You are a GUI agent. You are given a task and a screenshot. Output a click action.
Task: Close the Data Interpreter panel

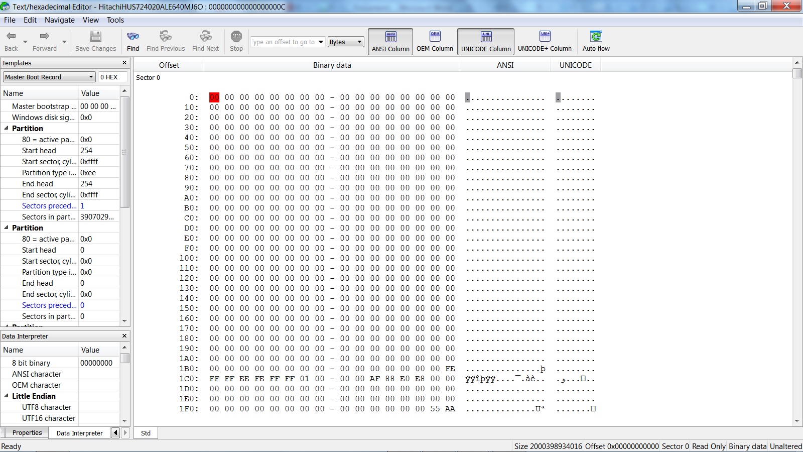point(124,335)
